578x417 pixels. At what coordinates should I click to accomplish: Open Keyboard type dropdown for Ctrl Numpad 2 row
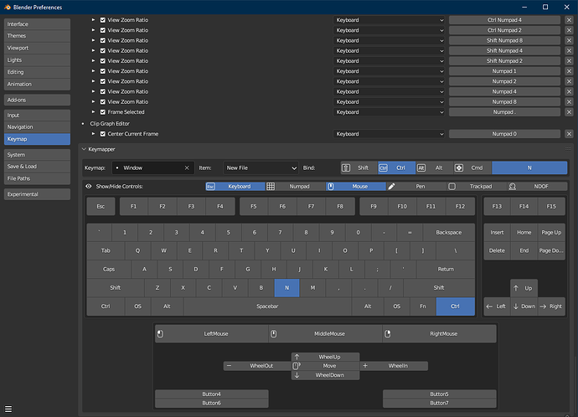tap(390, 31)
